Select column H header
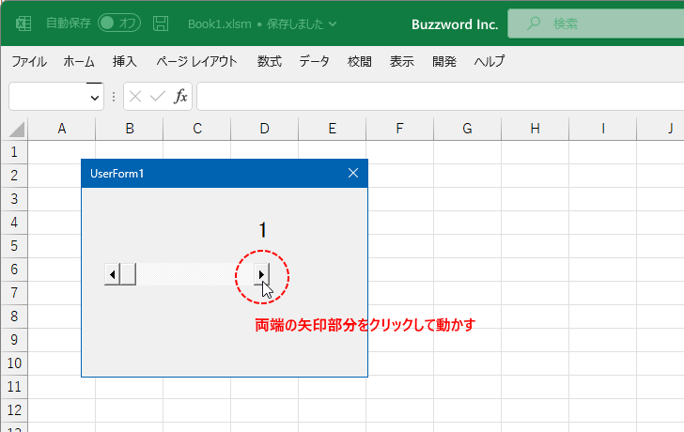This screenshot has width=684, height=432. (x=536, y=129)
